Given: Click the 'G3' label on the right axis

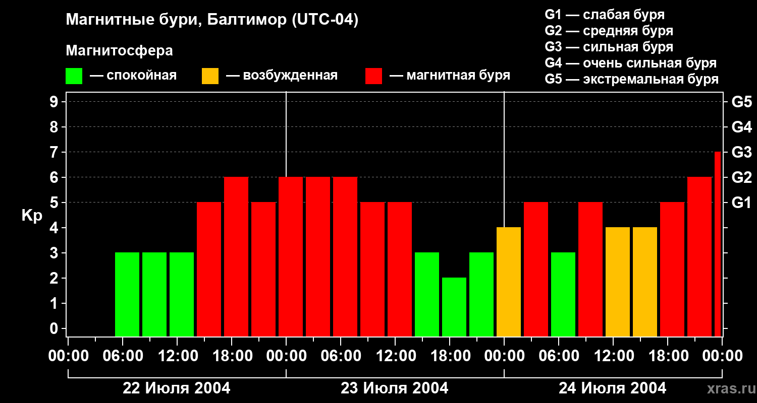Looking at the screenshot, I should (x=742, y=153).
